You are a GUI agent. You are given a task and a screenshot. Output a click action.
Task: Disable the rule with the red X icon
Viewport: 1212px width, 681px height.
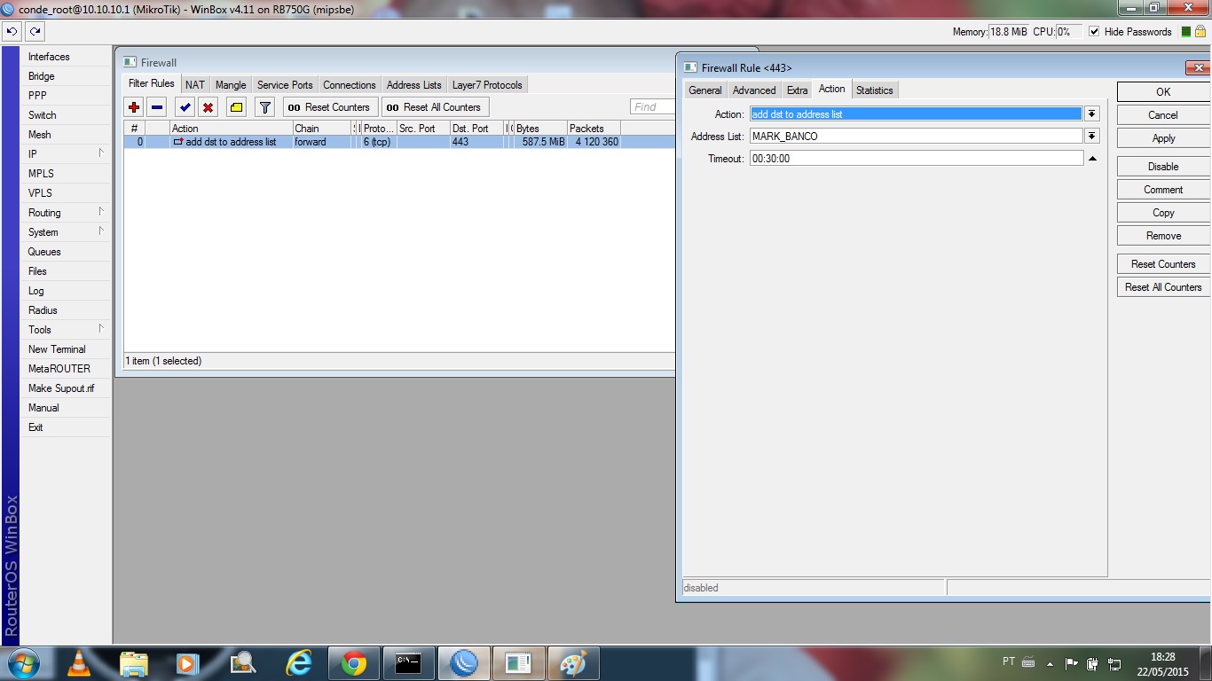(x=208, y=107)
